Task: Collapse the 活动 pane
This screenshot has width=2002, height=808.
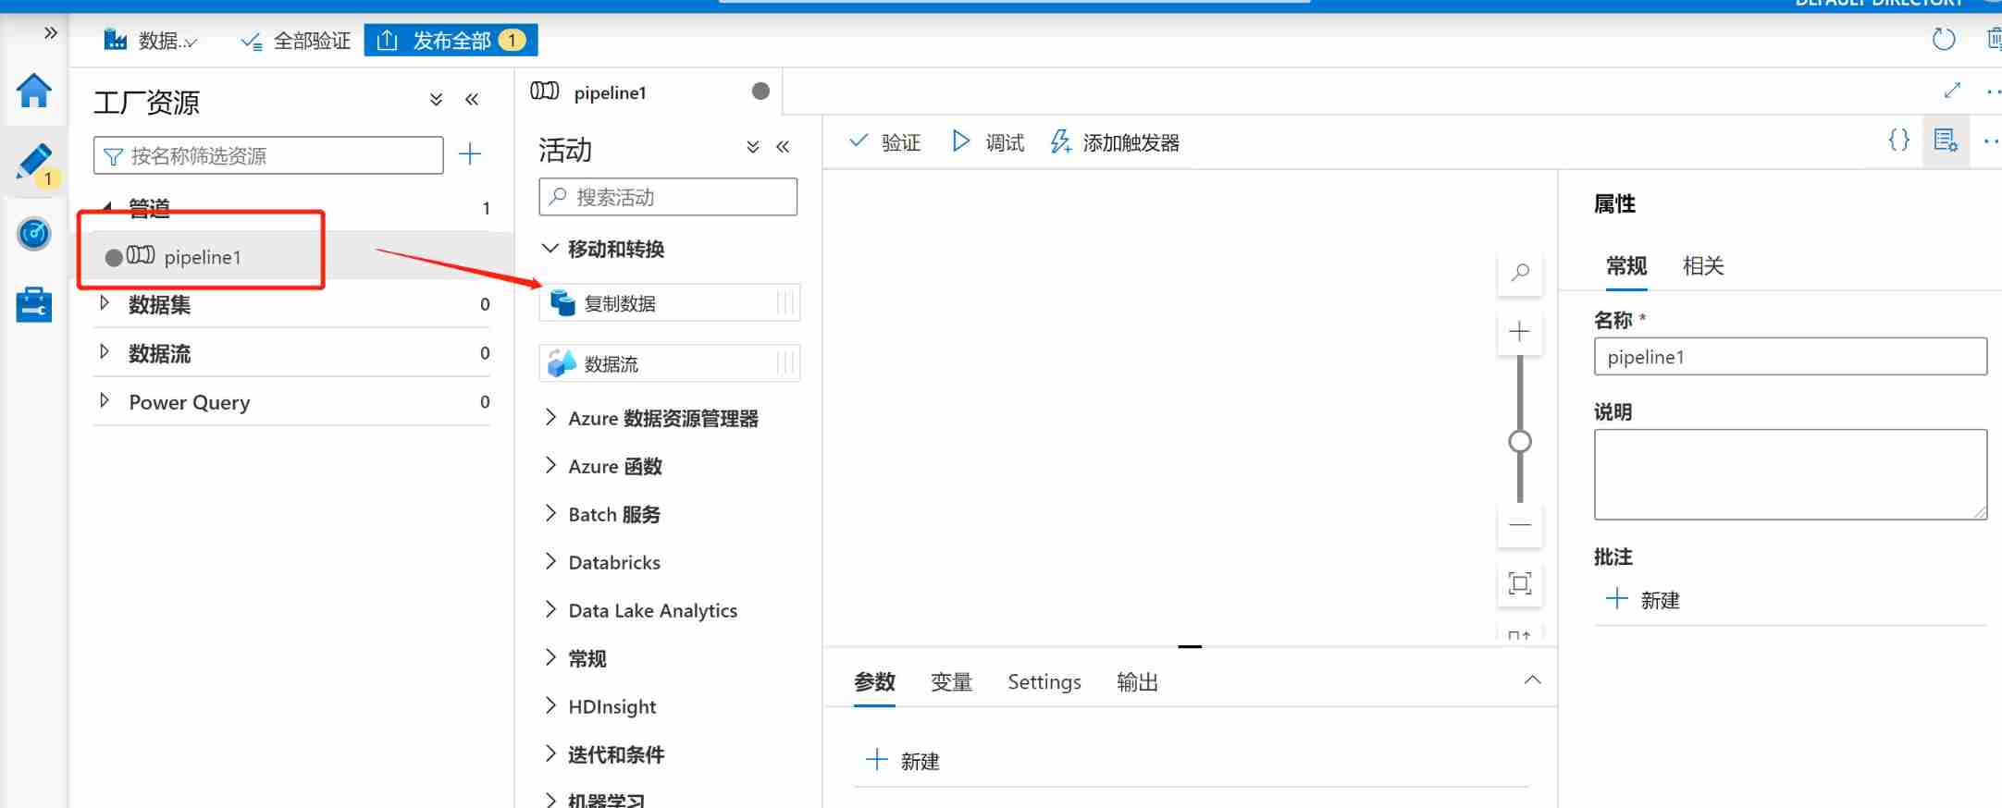Action: click(783, 147)
